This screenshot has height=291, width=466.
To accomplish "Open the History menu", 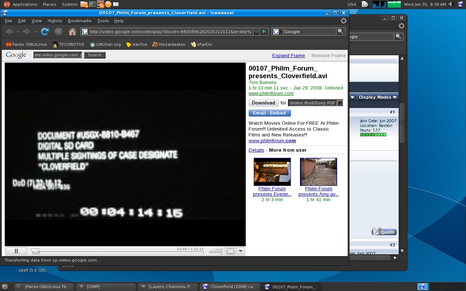I will [55, 21].
